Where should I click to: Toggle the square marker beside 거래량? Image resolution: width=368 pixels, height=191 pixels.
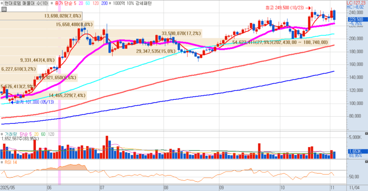pyautogui.click(x=2, y=134)
